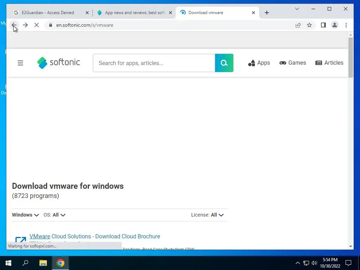Expand the Windows platform dropdown
The height and width of the screenshot is (270, 360).
[x=25, y=215]
